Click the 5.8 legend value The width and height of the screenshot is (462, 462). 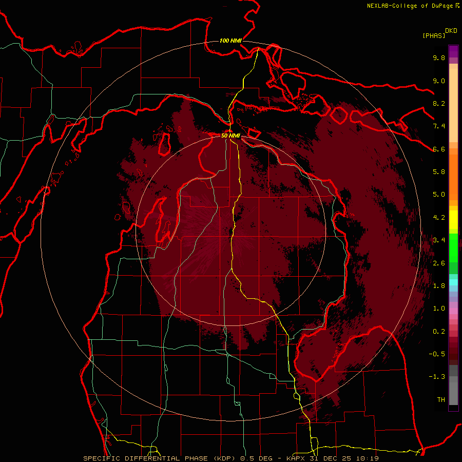(x=439, y=172)
